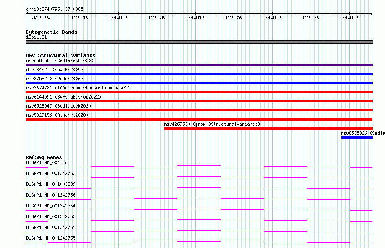
Task: Click the gray 18p11.31 cytogenetic band bar
Action: [x=199, y=42]
